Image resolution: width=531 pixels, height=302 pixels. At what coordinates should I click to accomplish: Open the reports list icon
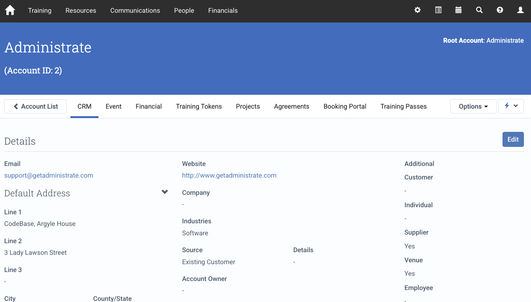(438, 10)
